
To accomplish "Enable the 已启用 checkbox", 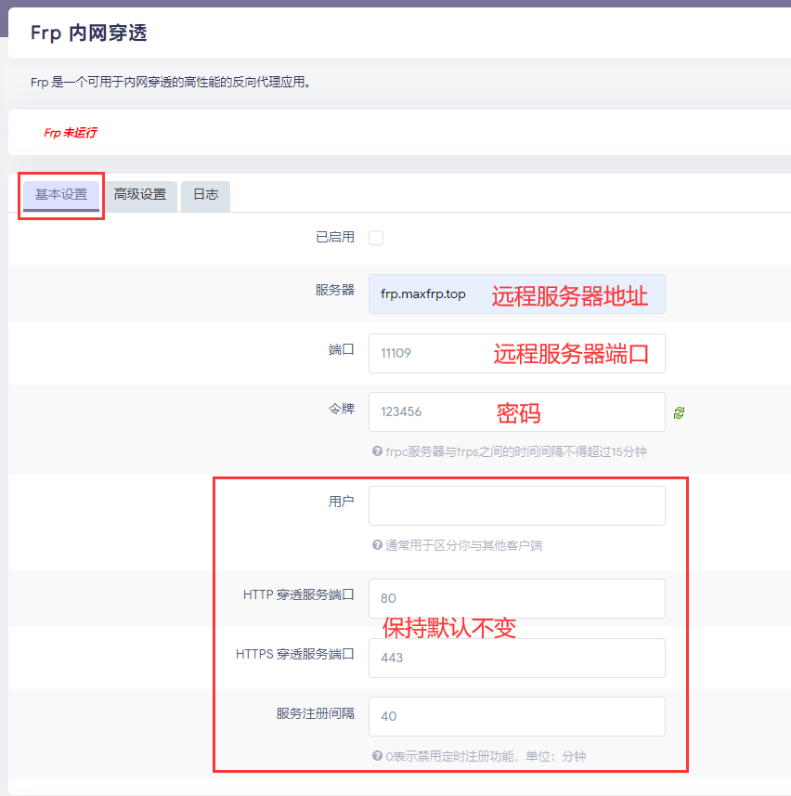I will click(x=376, y=238).
